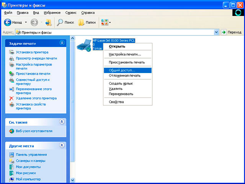Viewport: 245px width, 184px height.
Task: Click the Просмотр очереди печати icon
Action: (11, 59)
